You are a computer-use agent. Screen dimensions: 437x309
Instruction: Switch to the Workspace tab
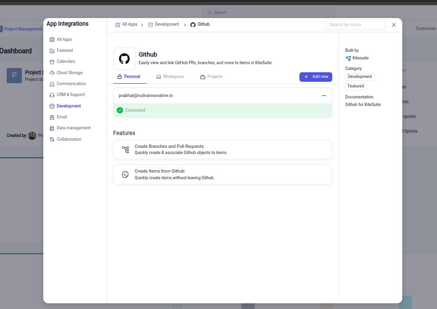170,77
